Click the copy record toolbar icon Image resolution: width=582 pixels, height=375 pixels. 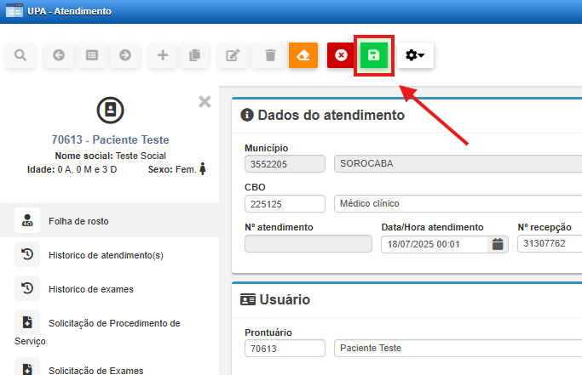[194, 55]
